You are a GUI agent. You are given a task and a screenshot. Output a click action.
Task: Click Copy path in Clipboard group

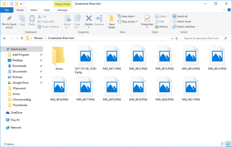46,21
